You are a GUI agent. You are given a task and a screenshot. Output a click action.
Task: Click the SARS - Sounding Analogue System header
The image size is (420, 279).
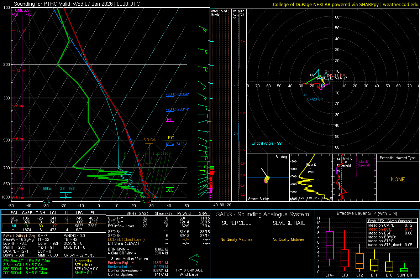click(x=262, y=214)
